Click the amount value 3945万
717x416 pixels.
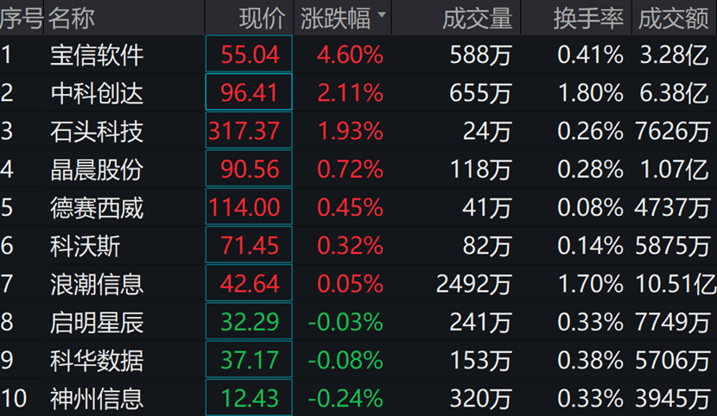coord(672,399)
